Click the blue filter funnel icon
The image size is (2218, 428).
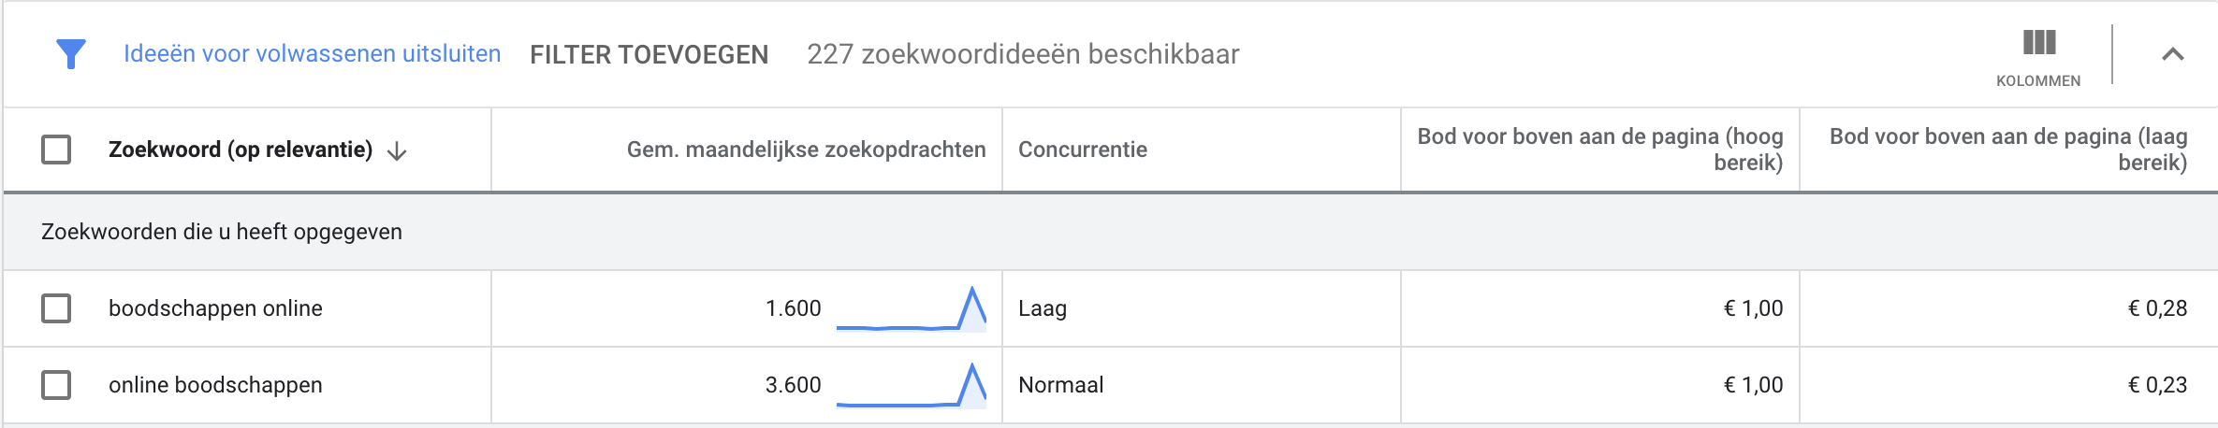(x=71, y=54)
